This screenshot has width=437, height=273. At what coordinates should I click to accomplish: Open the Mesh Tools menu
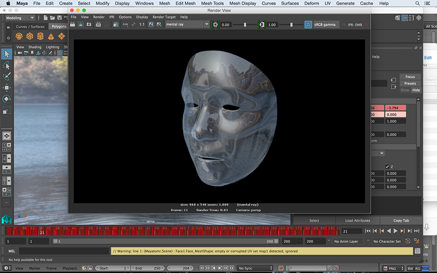click(212, 3)
